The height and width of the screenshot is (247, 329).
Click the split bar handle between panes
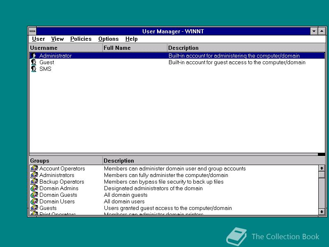(x=322, y=154)
